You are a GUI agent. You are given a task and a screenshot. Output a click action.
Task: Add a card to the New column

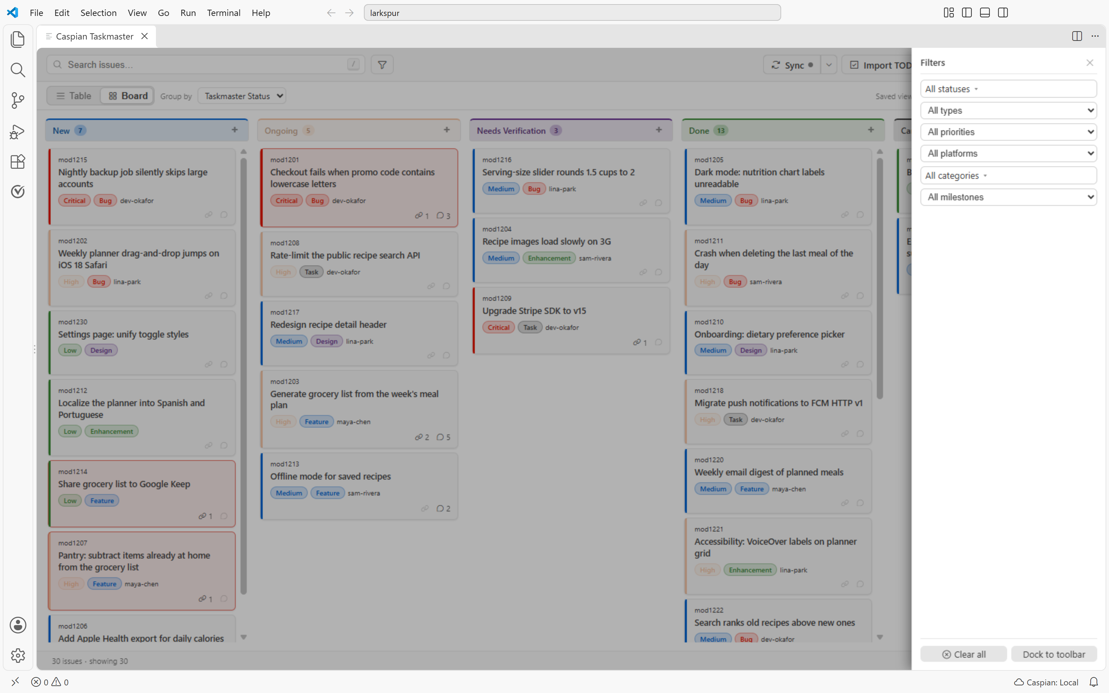pos(235,130)
